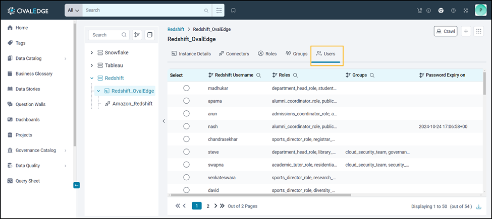The image size is (492, 219).
Task: Click the info circle icon in header
Action: tap(428, 11)
